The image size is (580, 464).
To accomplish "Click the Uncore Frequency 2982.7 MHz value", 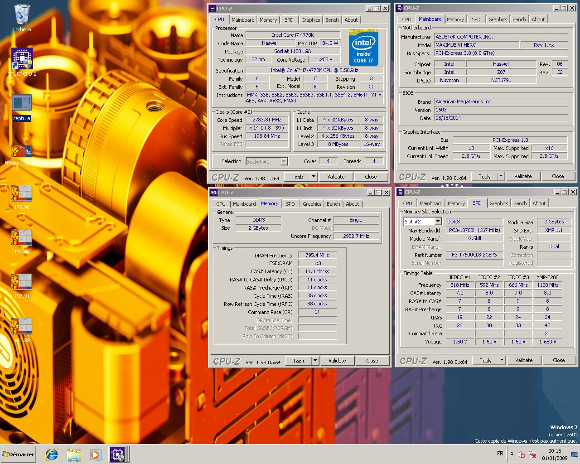I will [x=356, y=236].
